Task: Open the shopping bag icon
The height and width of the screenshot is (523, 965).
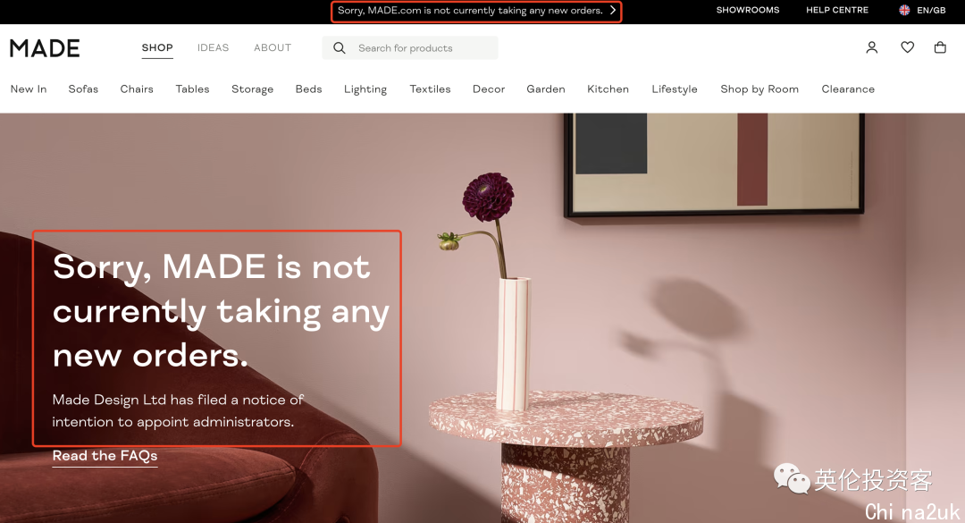Action: tap(940, 47)
